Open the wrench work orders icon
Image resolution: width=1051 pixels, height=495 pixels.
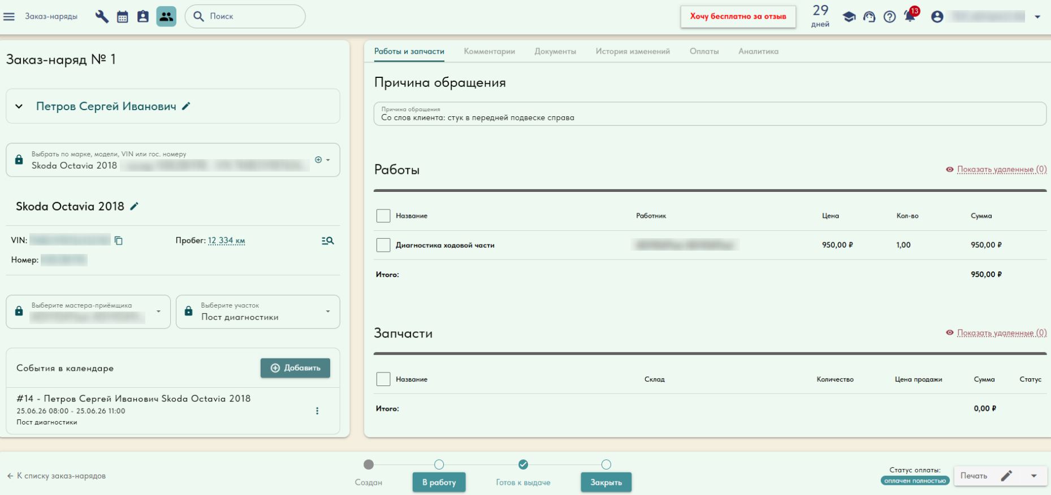tap(102, 16)
